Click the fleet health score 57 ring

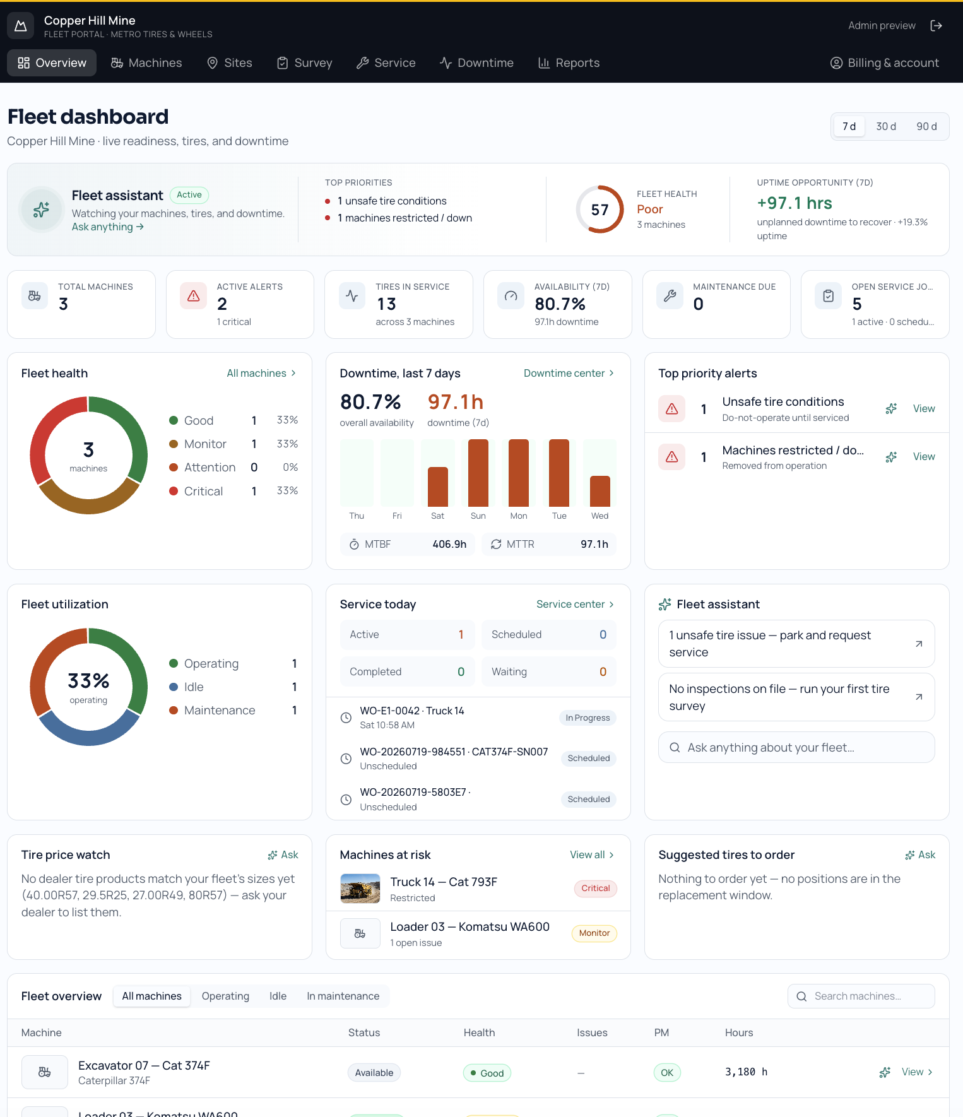pos(600,210)
